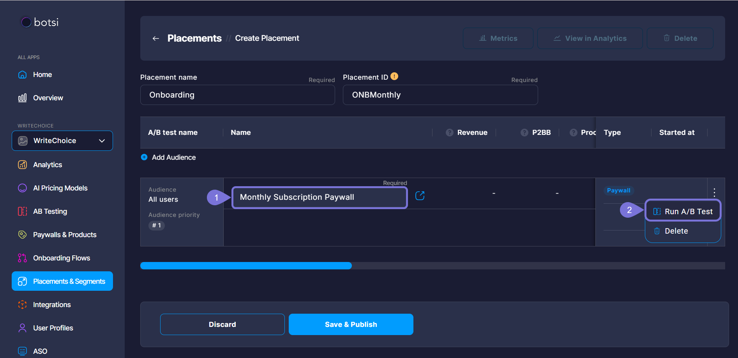Click the back arrow beside Placements
Screen dimensions: 738x358
pyautogui.click(x=156, y=38)
